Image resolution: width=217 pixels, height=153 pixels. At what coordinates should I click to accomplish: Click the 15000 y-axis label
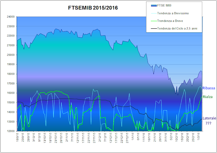click(11, 103)
